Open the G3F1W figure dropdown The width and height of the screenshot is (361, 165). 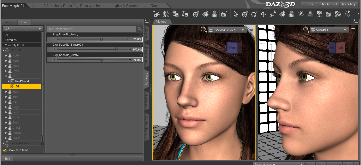[x=22, y=29]
